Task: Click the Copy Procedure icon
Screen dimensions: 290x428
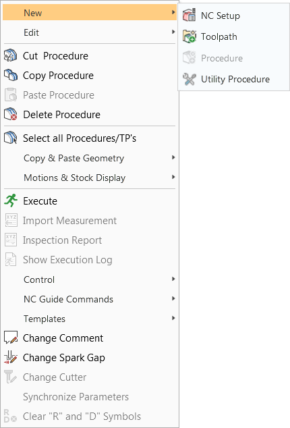Action: 10,76
